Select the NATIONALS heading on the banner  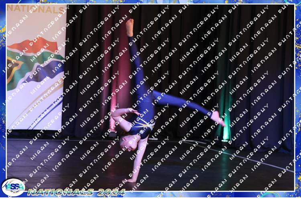click(x=36, y=10)
